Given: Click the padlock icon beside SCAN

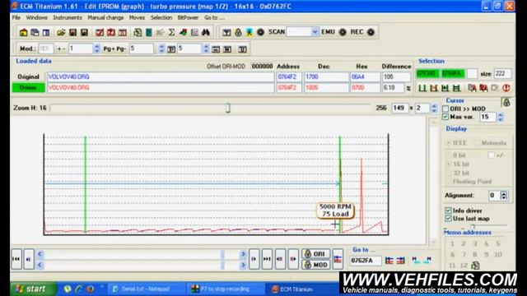Looking at the screenshot, I should (x=238, y=32).
